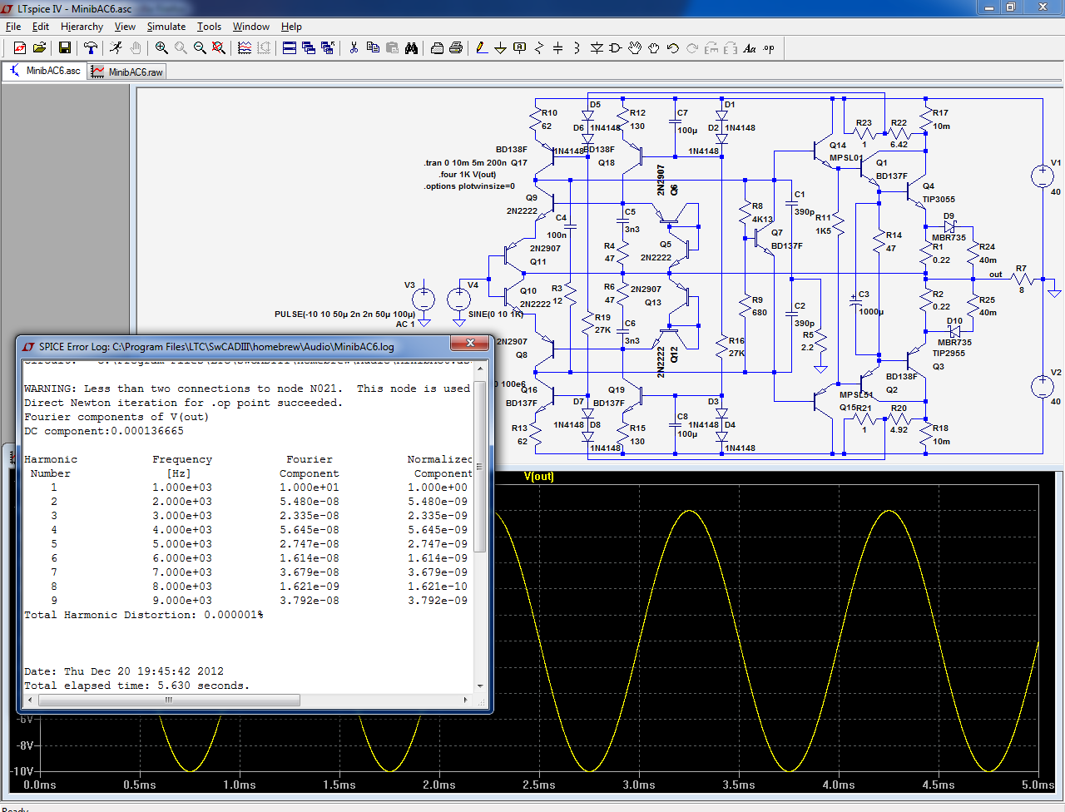Open the Simulate menu
The image size is (1065, 812).
[166, 27]
